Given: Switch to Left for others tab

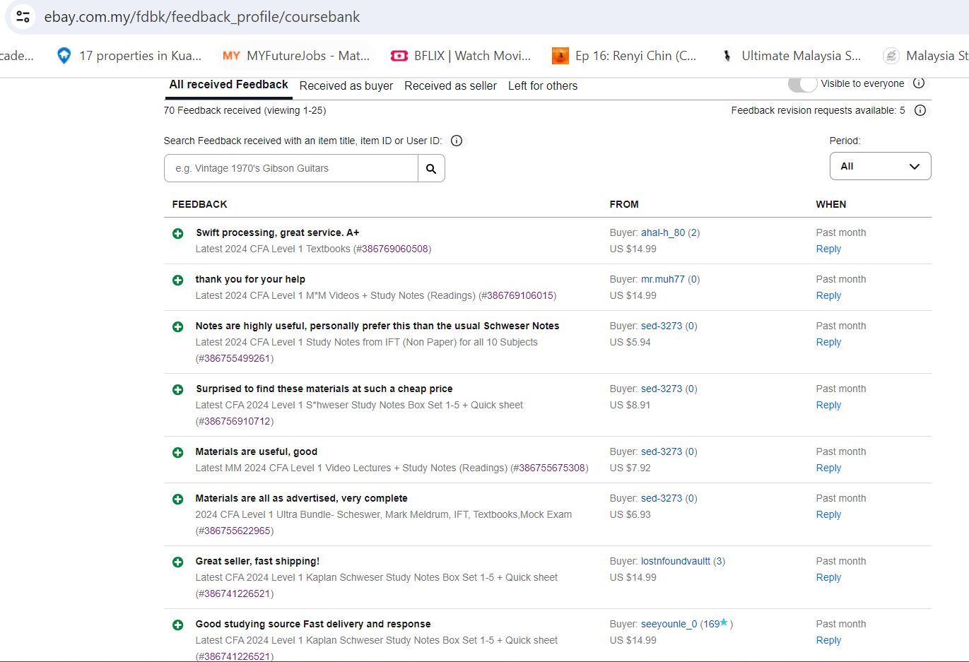Looking at the screenshot, I should tap(543, 85).
